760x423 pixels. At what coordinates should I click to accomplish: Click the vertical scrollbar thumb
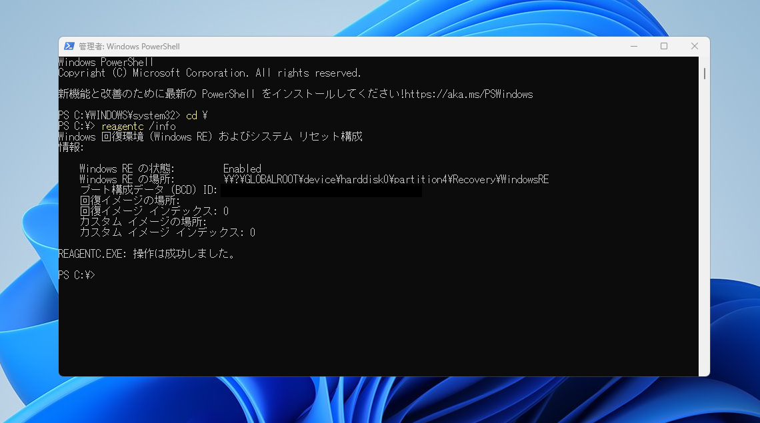pyautogui.click(x=704, y=74)
